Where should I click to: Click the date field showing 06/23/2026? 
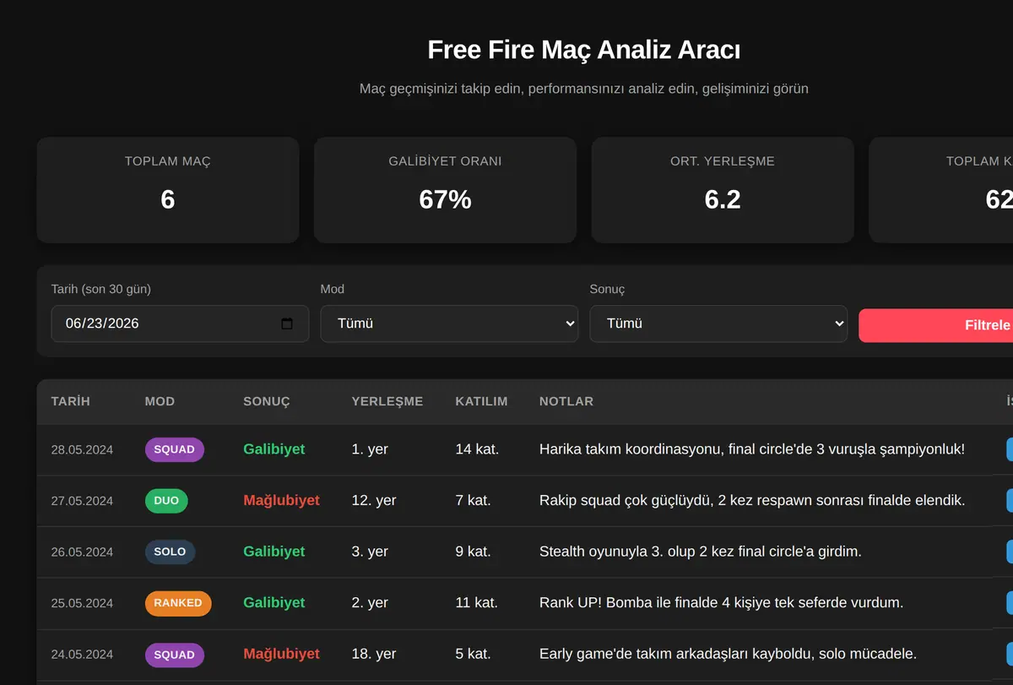pyautogui.click(x=180, y=323)
